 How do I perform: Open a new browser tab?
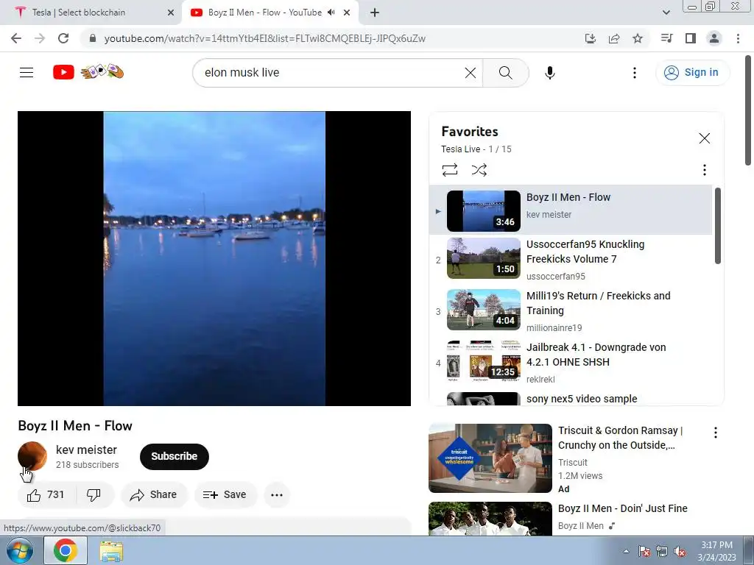pyautogui.click(x=375, y=13)
